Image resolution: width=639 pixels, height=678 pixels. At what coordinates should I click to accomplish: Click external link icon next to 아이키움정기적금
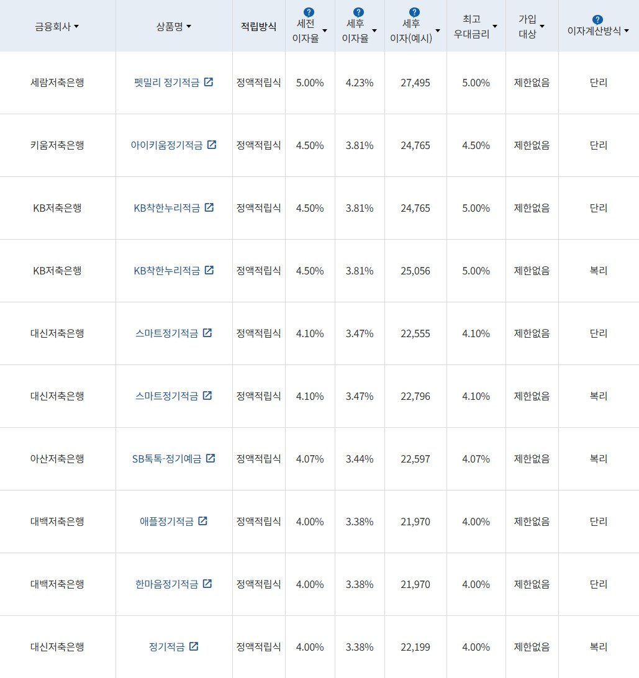212,144
